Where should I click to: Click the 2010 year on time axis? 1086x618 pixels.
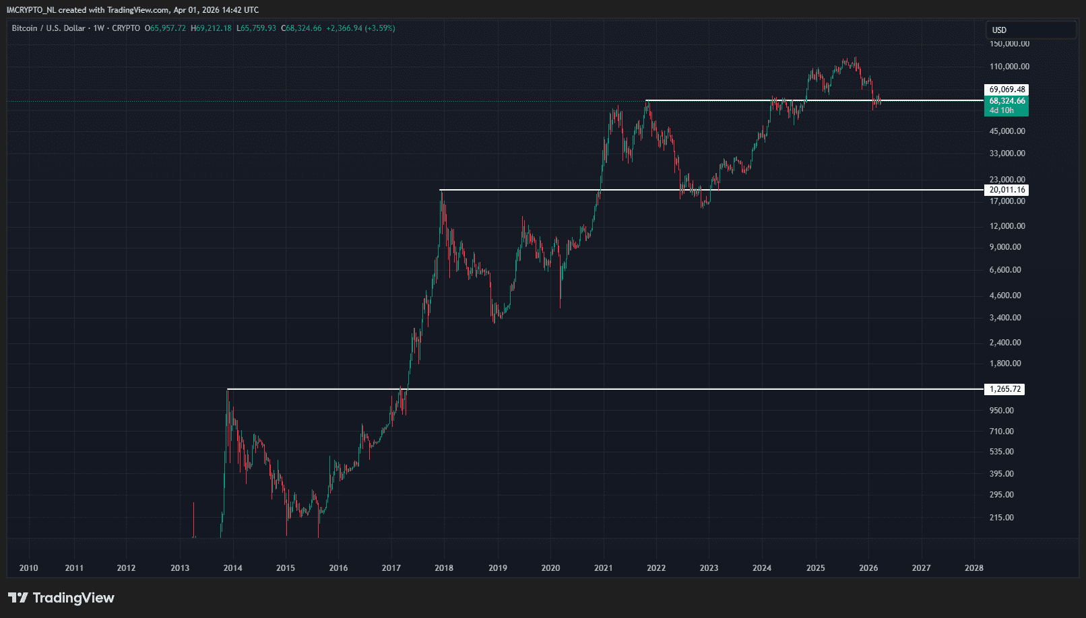[28, 568]
